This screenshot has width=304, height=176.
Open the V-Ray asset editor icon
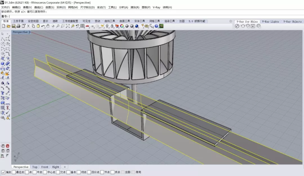click(237, 26)
